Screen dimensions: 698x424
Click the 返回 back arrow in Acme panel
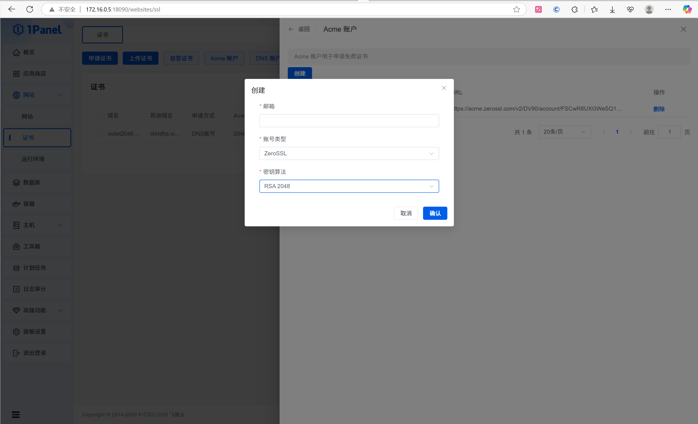[291, 29]
